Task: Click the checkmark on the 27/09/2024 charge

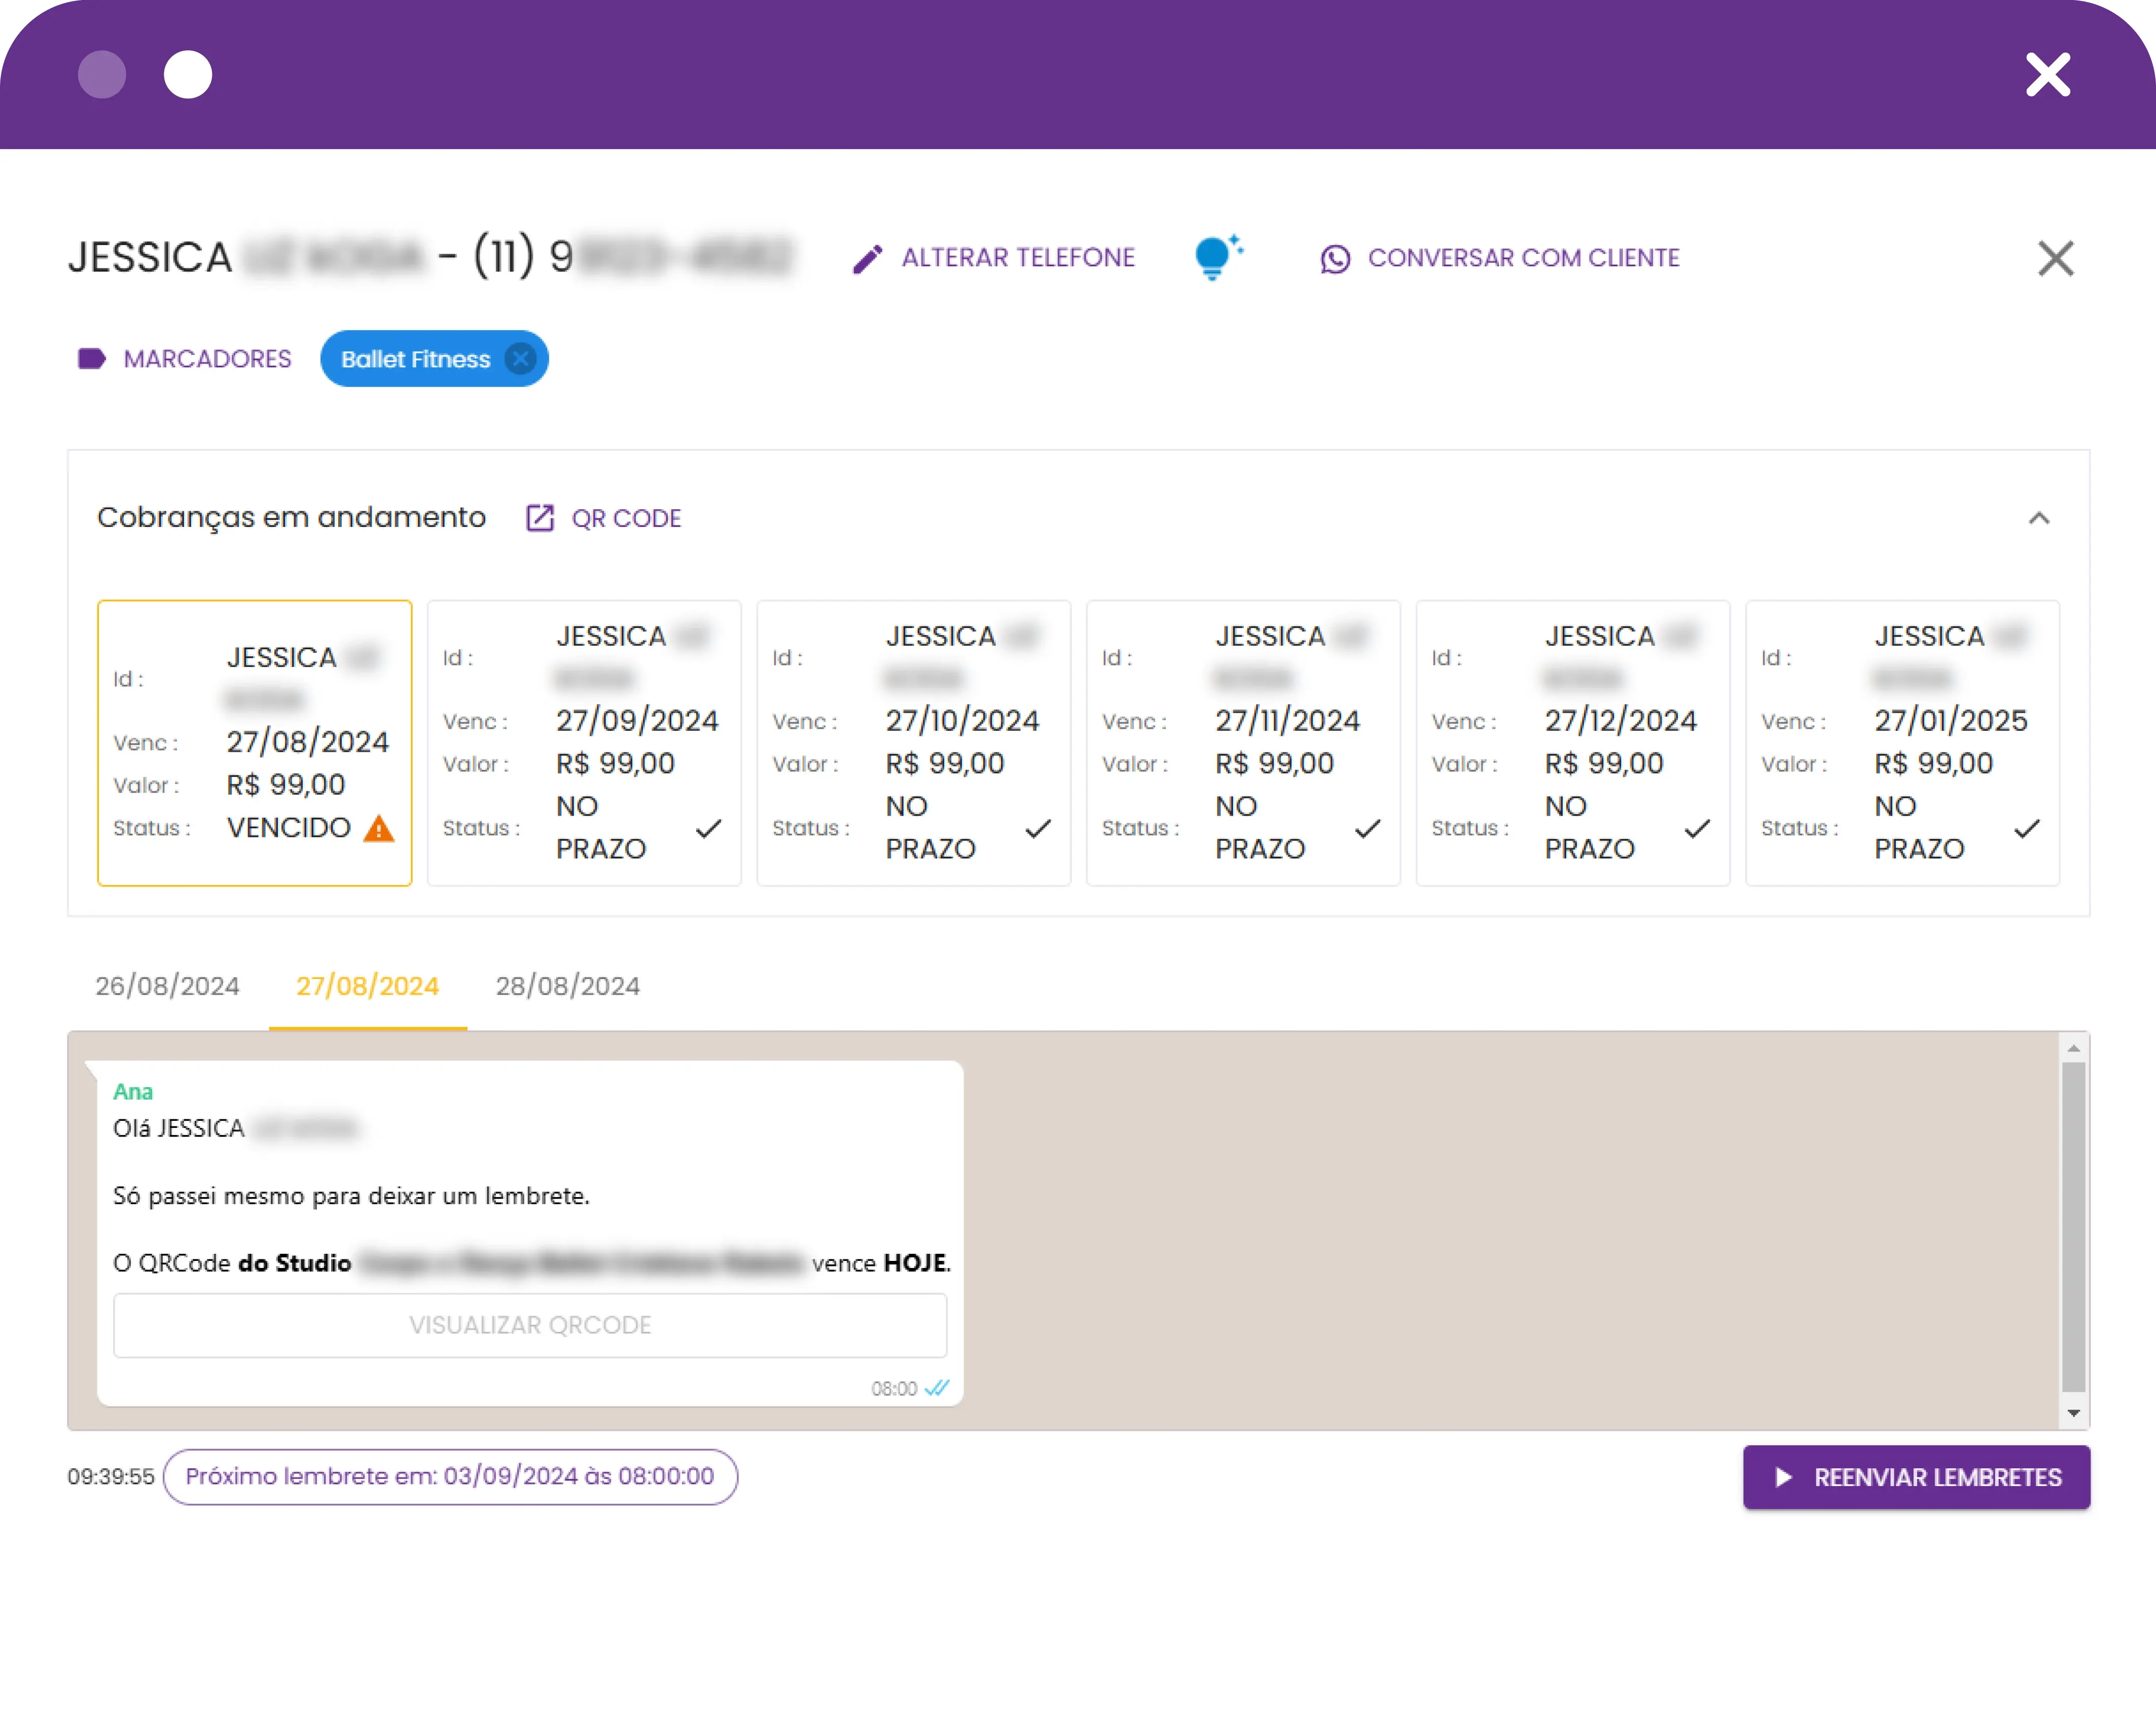Action: pos(709,828)
